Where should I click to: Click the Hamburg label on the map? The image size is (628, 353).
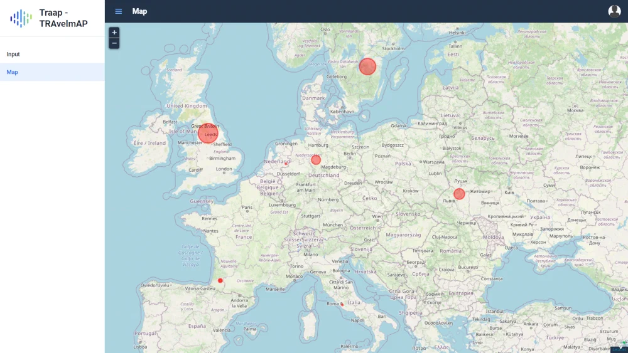318,145
